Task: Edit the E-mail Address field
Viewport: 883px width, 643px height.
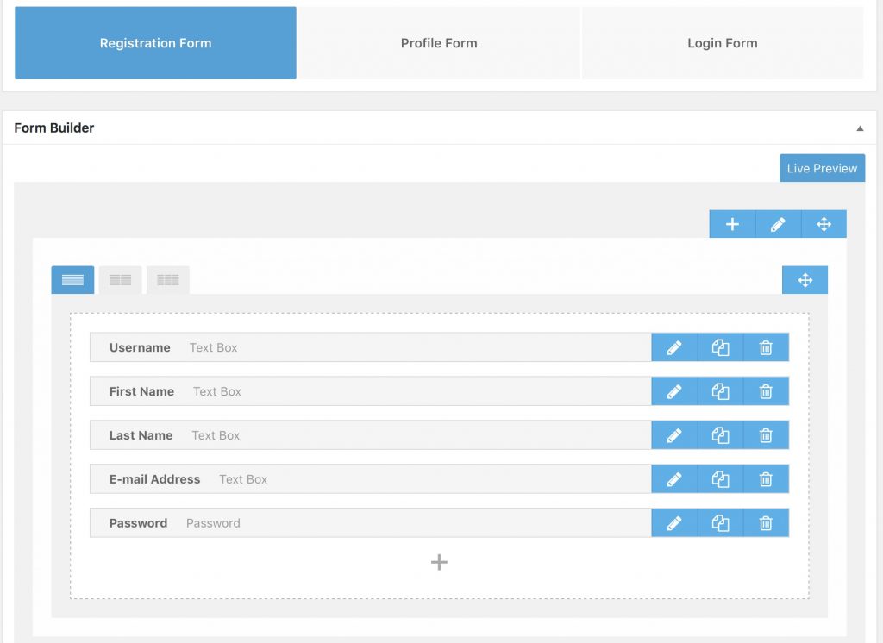Action: (674, 479)
